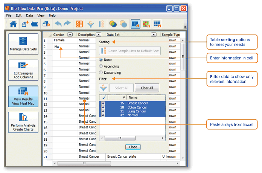Open Perform Analysis Create Charts panel

(23, 122)
